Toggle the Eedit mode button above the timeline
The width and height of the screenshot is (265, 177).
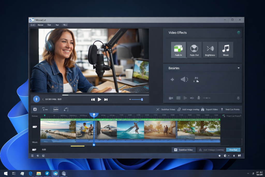pyautogui.click(x=55, y=109)
